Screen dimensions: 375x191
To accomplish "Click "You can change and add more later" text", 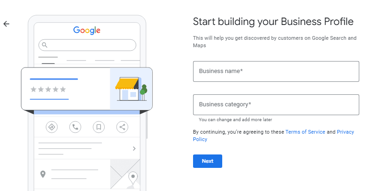I will pos(235,119).
